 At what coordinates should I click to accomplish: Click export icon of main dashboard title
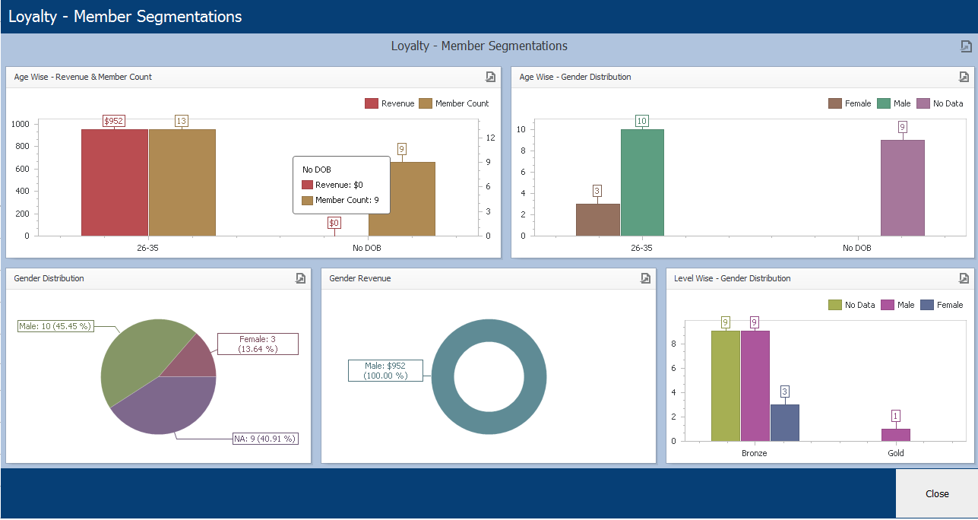click(x=966, y=46)
